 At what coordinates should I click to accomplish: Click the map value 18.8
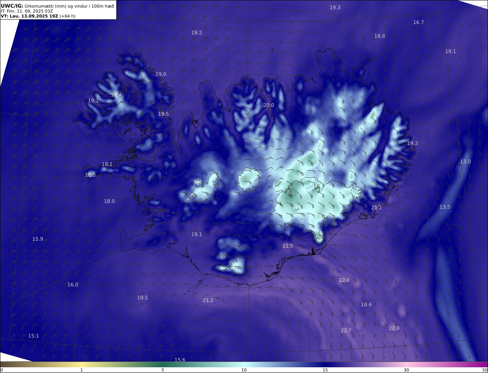tap(379, 36)
